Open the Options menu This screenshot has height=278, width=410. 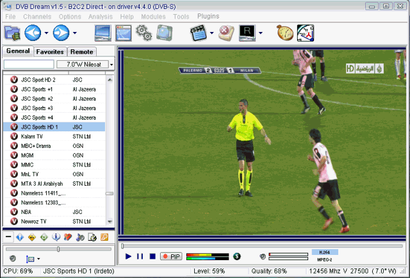pos(70,17)
